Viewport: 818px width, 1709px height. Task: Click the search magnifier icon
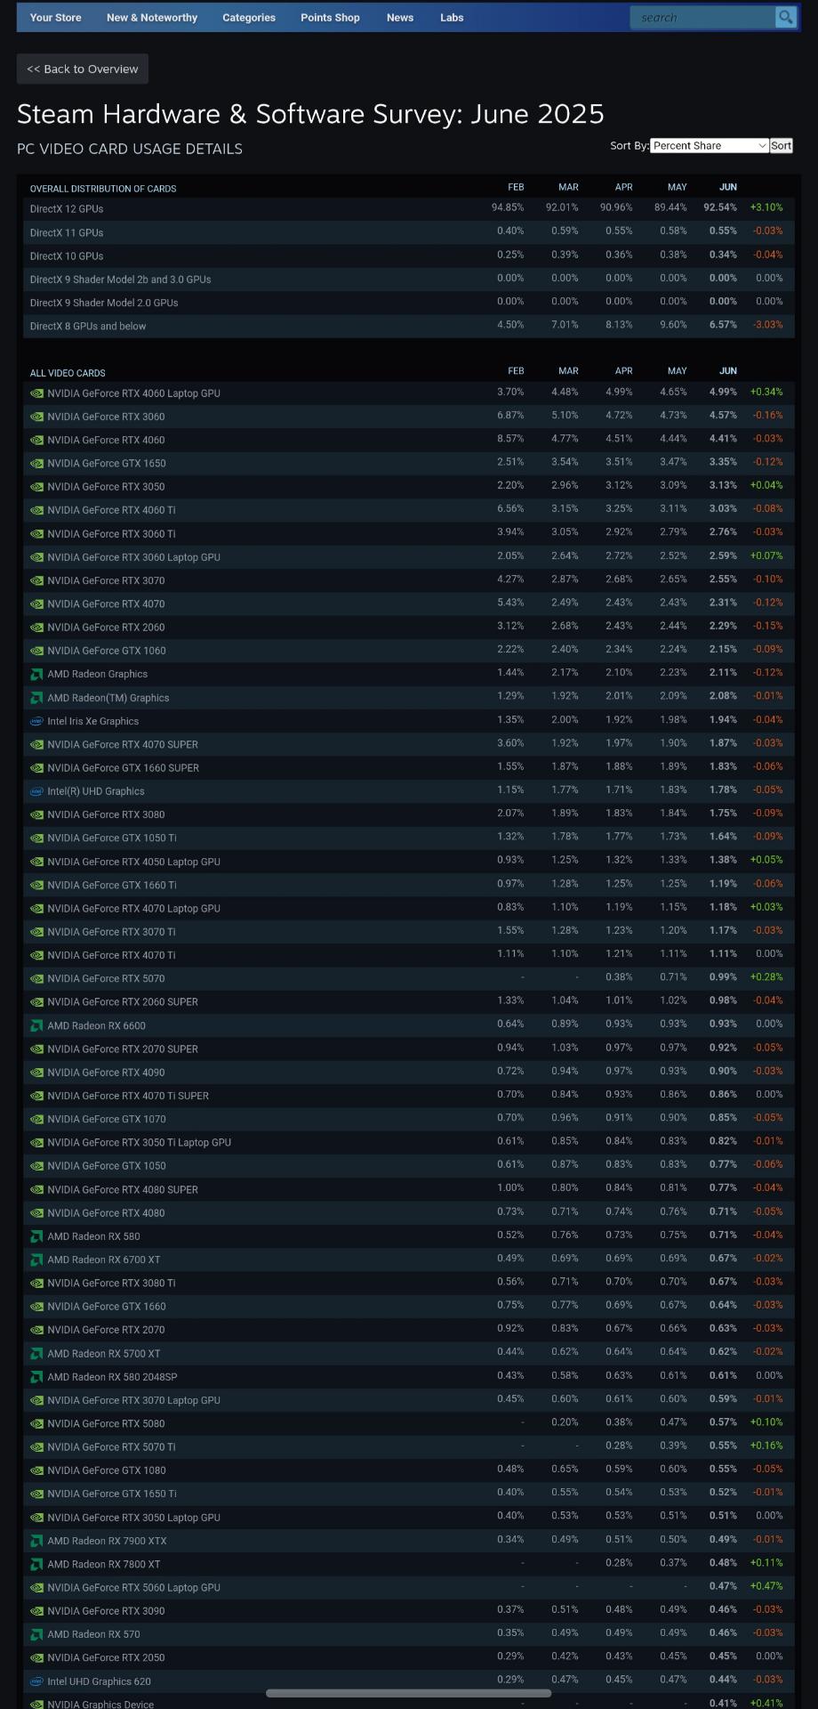pos(785,17)
